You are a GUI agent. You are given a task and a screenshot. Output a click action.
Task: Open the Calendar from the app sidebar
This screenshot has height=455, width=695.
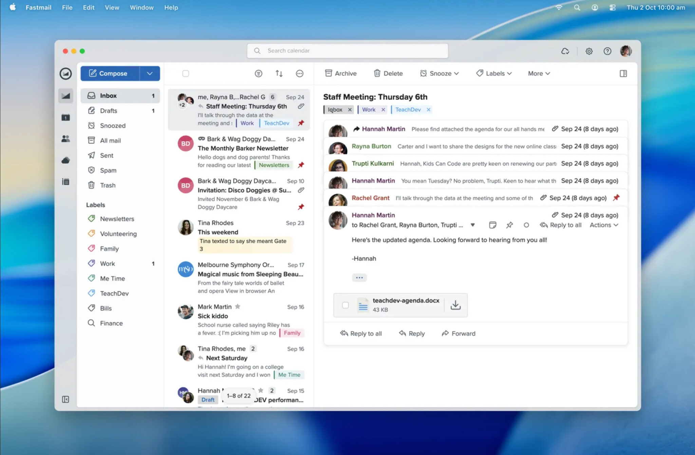[66, 117]
